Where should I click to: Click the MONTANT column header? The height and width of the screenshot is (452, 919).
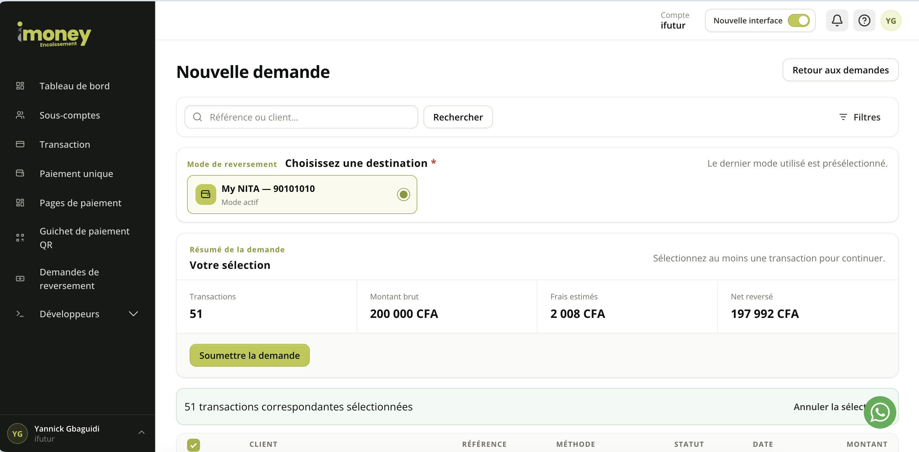coord(867,444)
